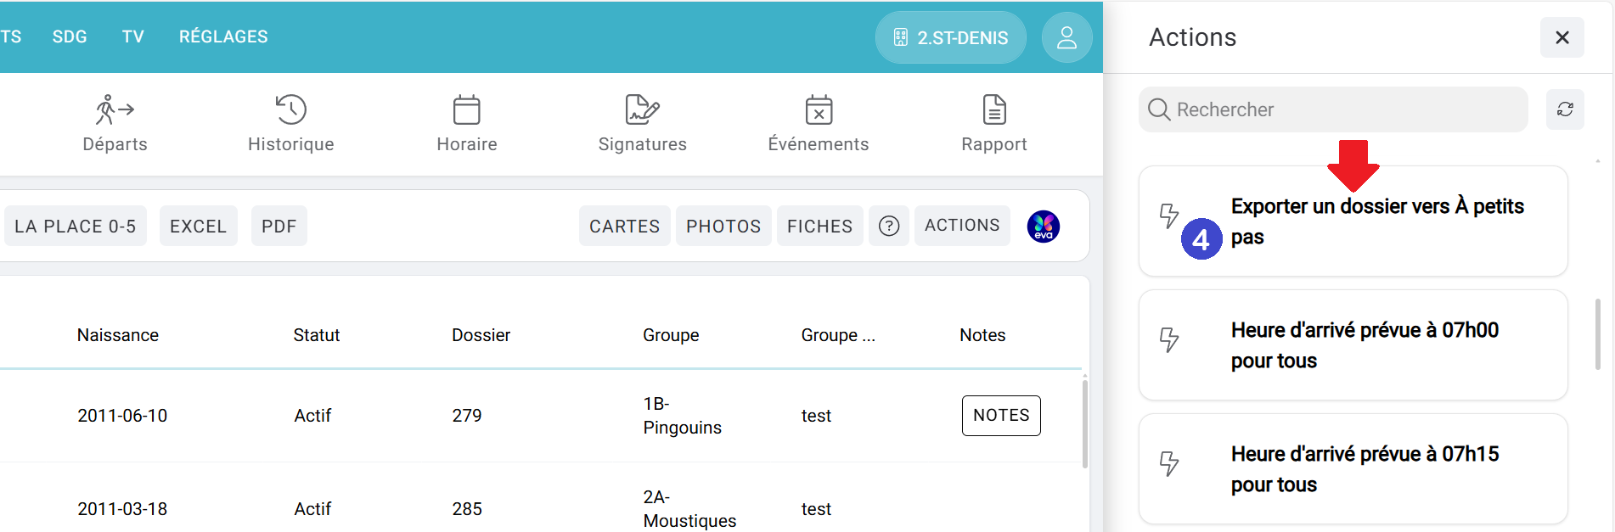This screenshot has width=1615, height=532.
Task: Open the 2.ST-DENIS location selector
Action: coord(950,37)
